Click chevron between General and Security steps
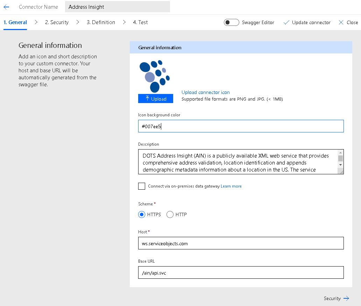 pos(36,22)
